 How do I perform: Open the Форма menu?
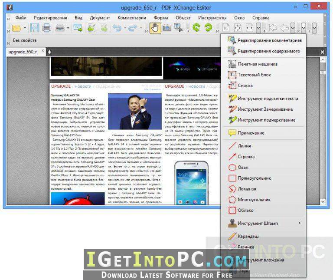tap(161, 18)
